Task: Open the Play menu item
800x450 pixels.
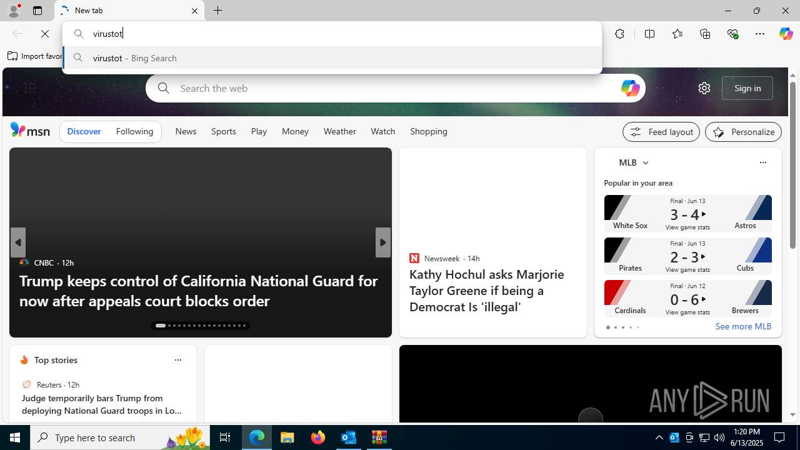Action: click(259, 131)
